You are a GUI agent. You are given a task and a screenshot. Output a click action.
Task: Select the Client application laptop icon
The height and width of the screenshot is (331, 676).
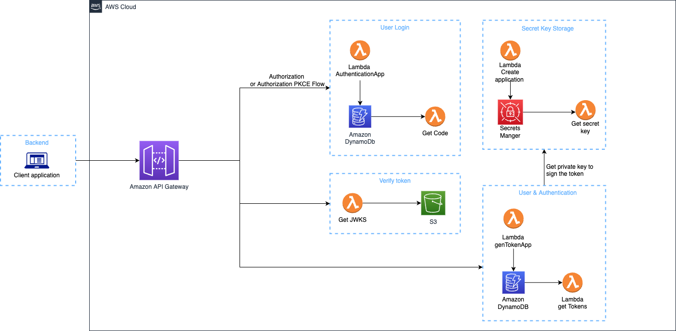point(37,160)
